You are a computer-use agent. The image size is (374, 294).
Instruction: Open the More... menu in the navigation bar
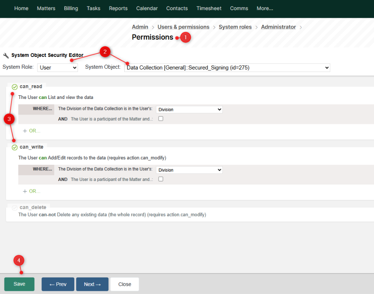265,8
